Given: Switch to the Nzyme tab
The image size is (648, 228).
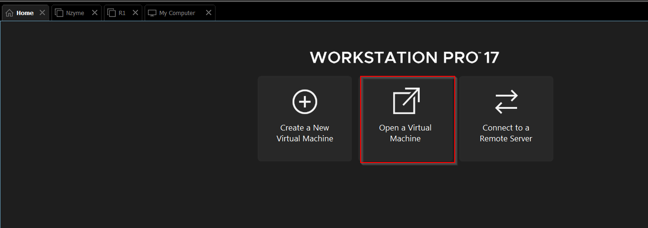Looking at the screenshot, I should point(75,13).
